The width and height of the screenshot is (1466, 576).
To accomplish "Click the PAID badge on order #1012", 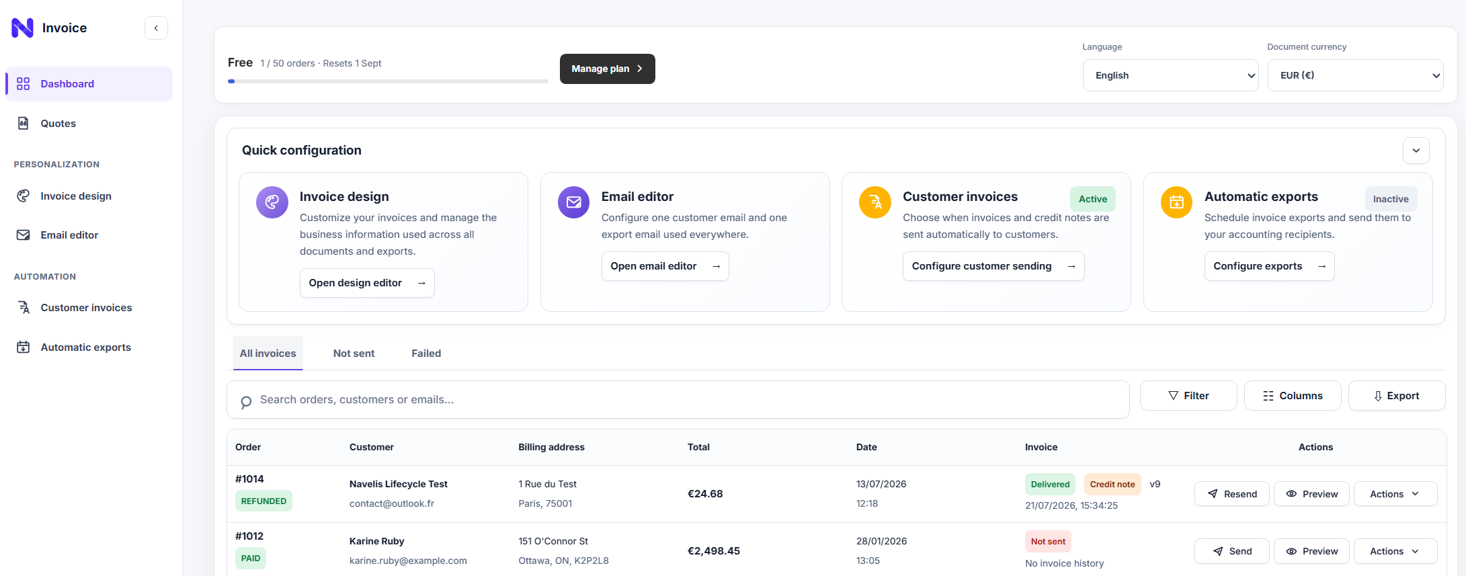I will [x=251, y=559].
